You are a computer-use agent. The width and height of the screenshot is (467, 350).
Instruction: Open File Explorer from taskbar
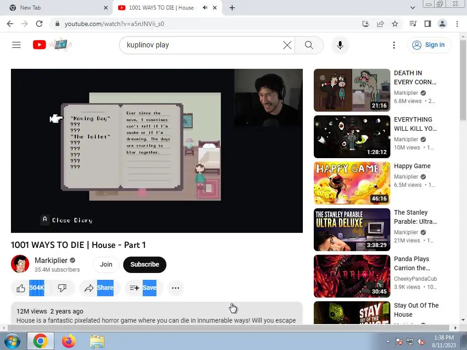[97, 341]
